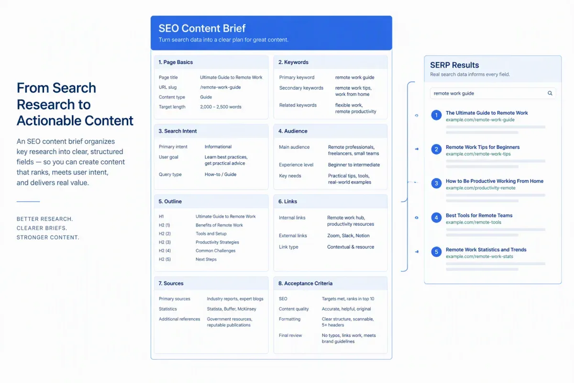Click the number 4 result badge
Viewport: 574px width, 383px height.
436,218
